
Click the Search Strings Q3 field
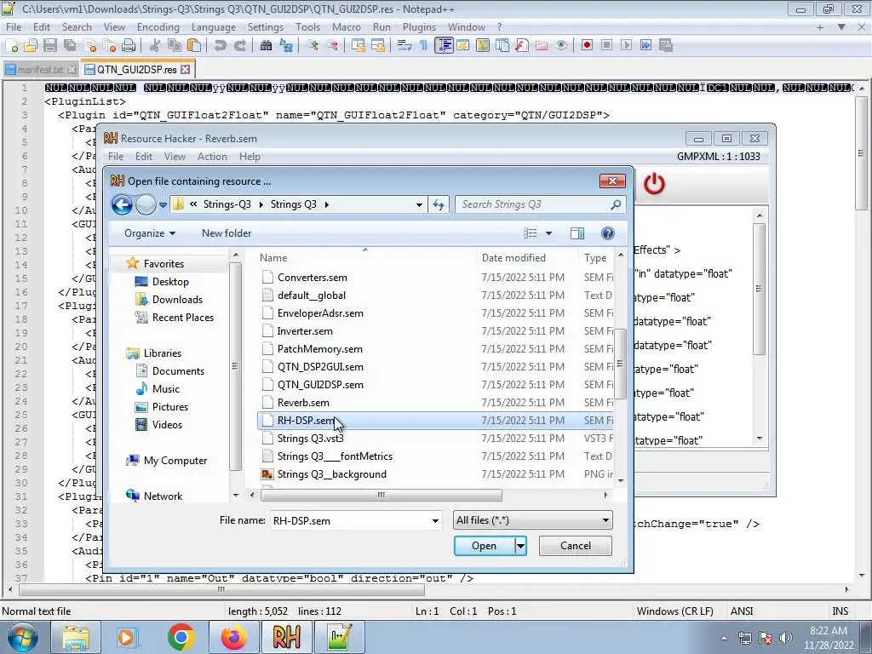[x=541, y=204]
